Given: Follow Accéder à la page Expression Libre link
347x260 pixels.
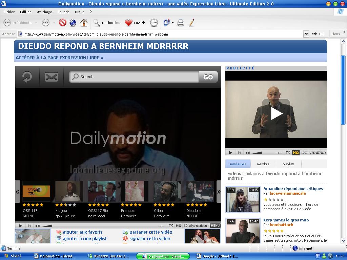Looking at the screenshot, I should [x=60, y=58].
